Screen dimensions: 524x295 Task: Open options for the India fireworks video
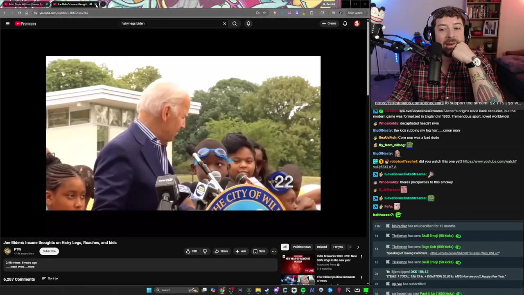[361, 257]
